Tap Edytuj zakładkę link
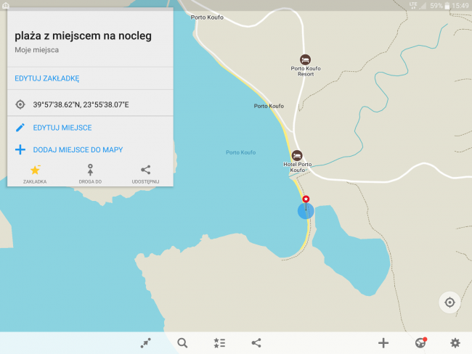This screenshot has height=354, width=472. point(47,78)
